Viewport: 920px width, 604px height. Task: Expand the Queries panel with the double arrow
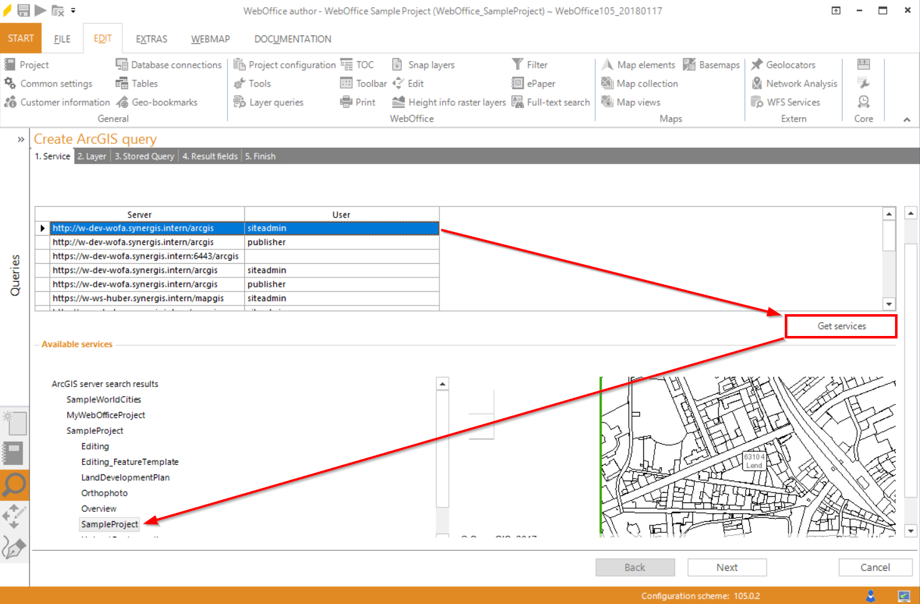click(21, 139)
